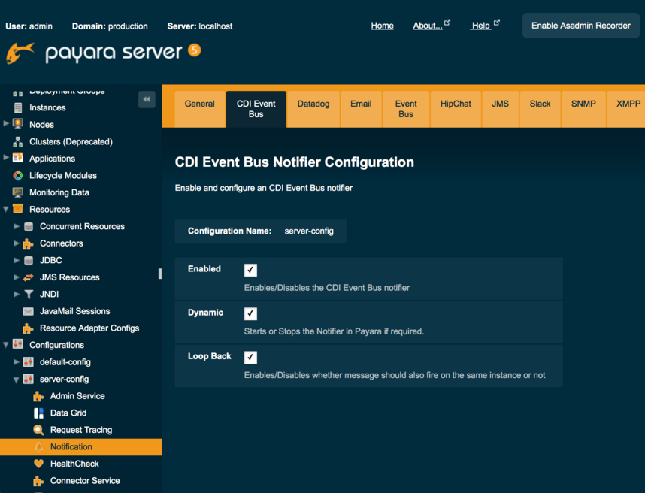Image resolution: width=645 pixels, height=493 pixels.
Task: Click the Concurrent Resources database icon
Action: coord(29,226)
